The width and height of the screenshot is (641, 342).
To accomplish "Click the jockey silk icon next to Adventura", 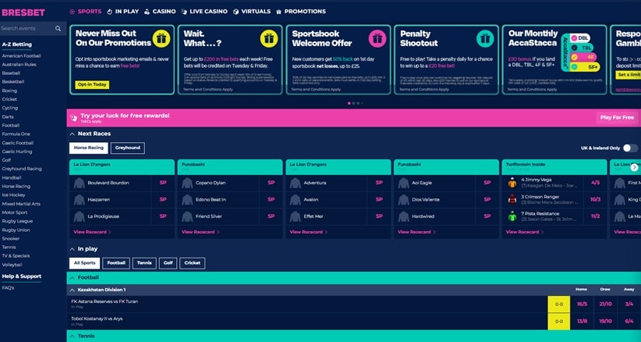I will point(295,183).
